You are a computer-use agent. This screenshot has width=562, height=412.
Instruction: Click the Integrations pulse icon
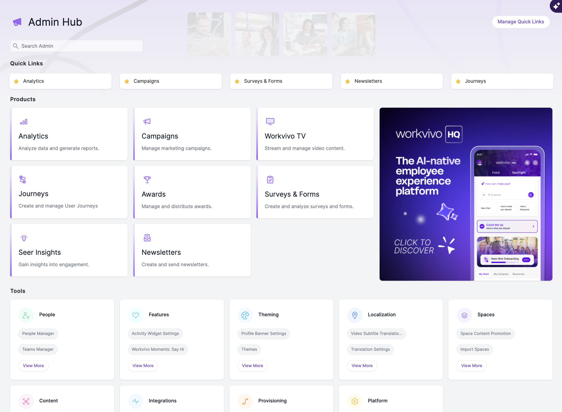[x=136, y=401]
